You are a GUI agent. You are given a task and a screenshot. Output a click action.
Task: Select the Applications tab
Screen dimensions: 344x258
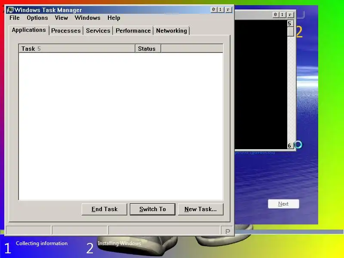(29, 30)
